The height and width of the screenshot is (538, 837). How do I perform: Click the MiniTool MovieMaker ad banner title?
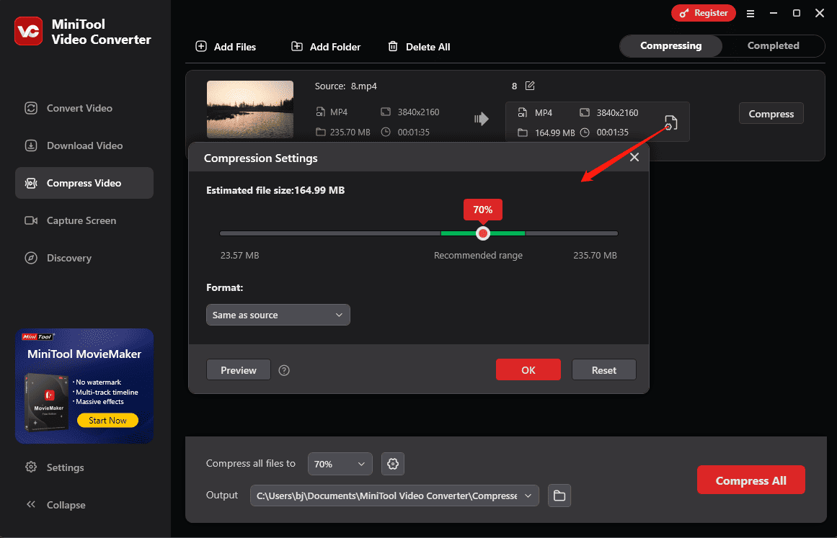[84, 354]
